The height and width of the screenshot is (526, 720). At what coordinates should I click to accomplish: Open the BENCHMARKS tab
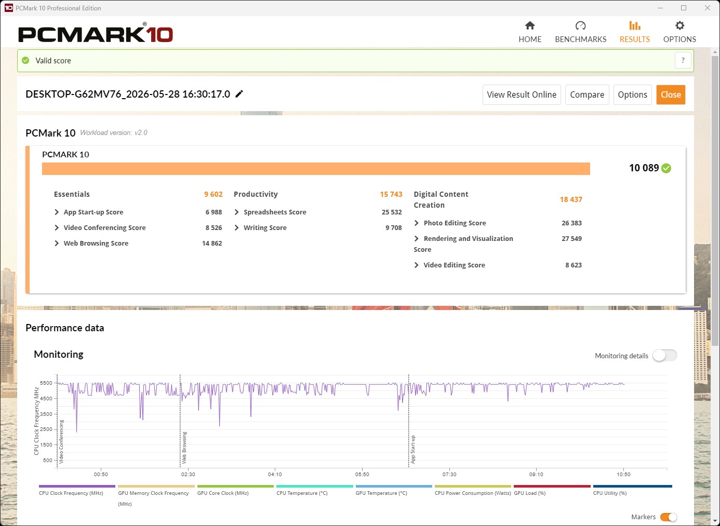pyautogui.click(x=580, y=32)
